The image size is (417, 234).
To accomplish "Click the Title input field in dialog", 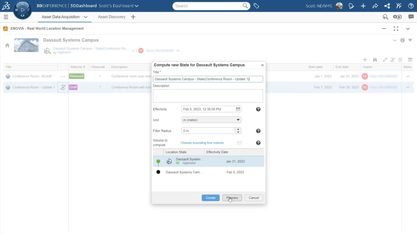I will [208, 79].
